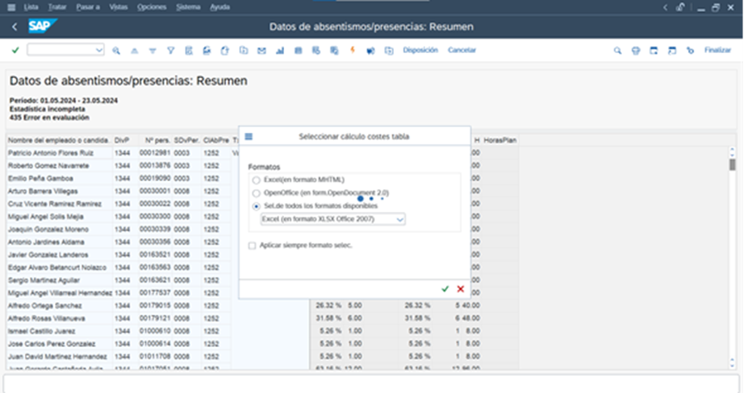This screenshot has width=744, height=393.
Task: Open the Opciones menu
Action: pyautogui.click(x=151, y=6)
